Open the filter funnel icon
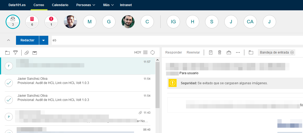Screen dimensions: 303x133 (16, 53)
